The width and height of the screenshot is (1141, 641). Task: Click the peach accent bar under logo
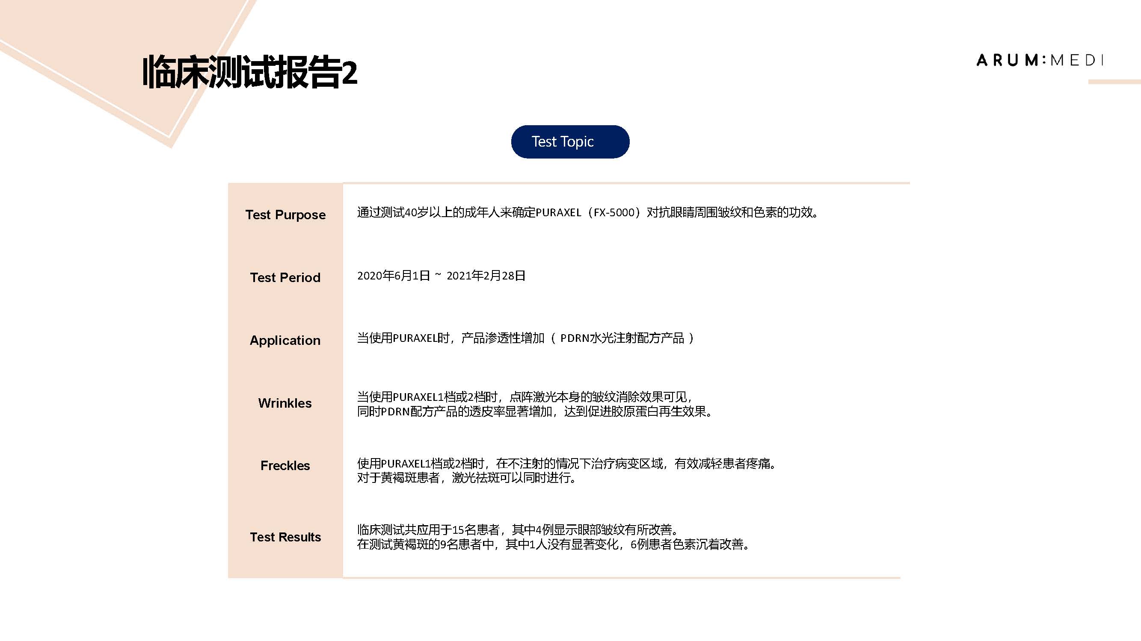coord(1114,82)
